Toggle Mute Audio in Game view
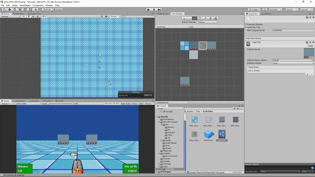 click(126, 104)
